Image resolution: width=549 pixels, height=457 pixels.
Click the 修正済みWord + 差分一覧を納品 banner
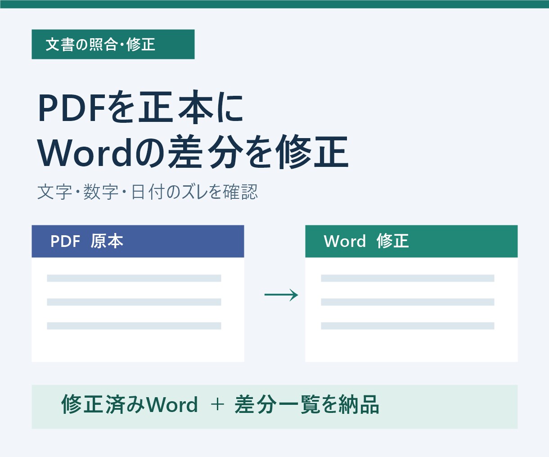pos(274,407)
